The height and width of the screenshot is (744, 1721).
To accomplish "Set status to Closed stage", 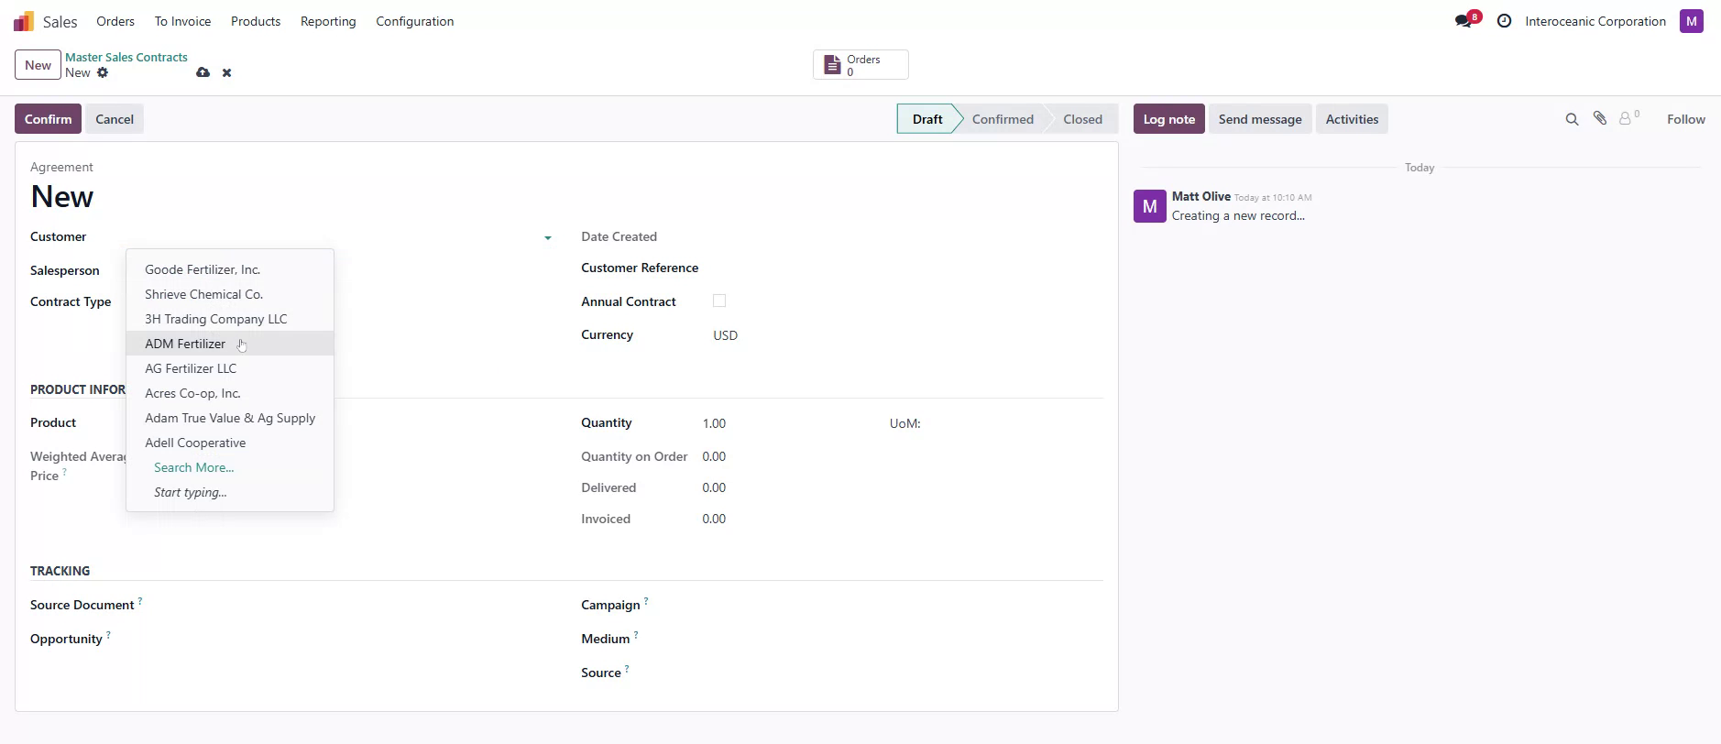I will click(1082, 119).
